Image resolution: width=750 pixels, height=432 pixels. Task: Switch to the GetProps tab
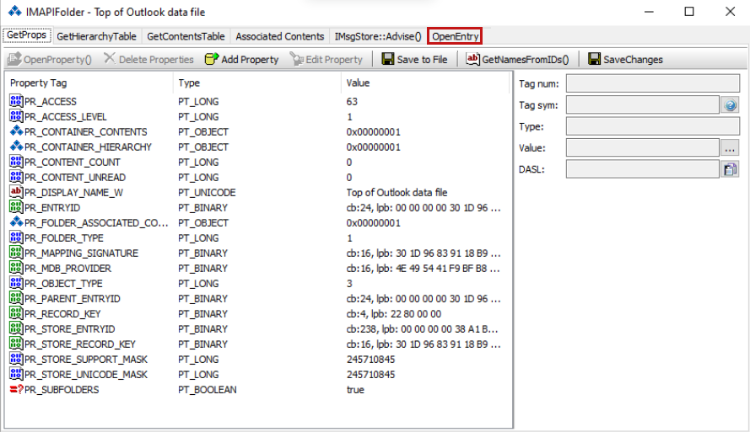[26, 35]
